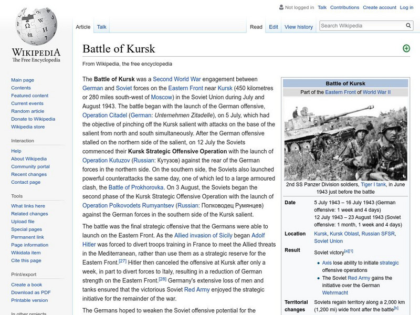The image size is (420, 315).
Task: Click the Log in link
Action: [x=406, y=7]
